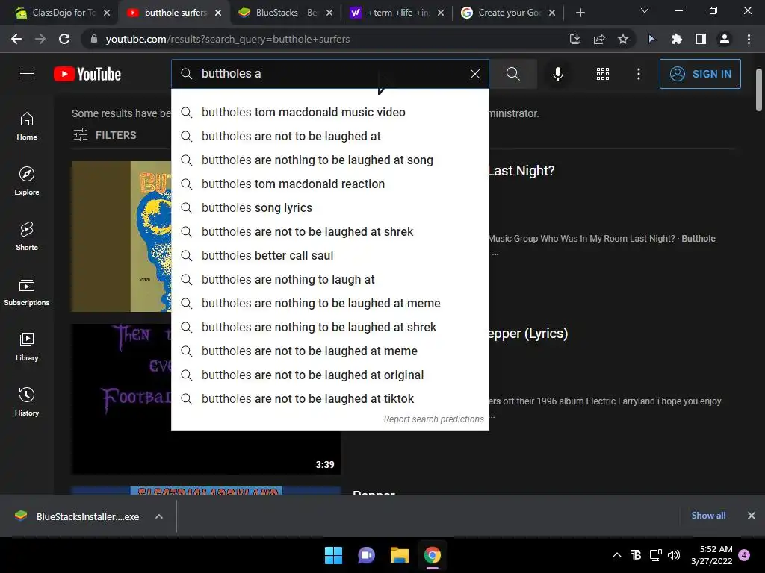This screenshot has width=765, height=573.
Task: Click Report search predictions
Action: tap(434, 419)
